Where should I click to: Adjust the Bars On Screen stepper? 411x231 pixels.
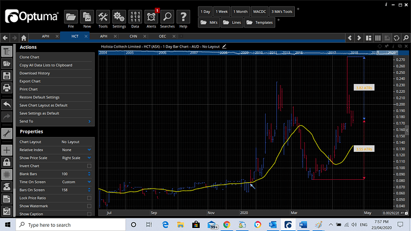point(89,190)
